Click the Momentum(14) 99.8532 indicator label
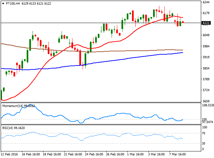This screenshot has height=158, width=214. pos(18,106)
